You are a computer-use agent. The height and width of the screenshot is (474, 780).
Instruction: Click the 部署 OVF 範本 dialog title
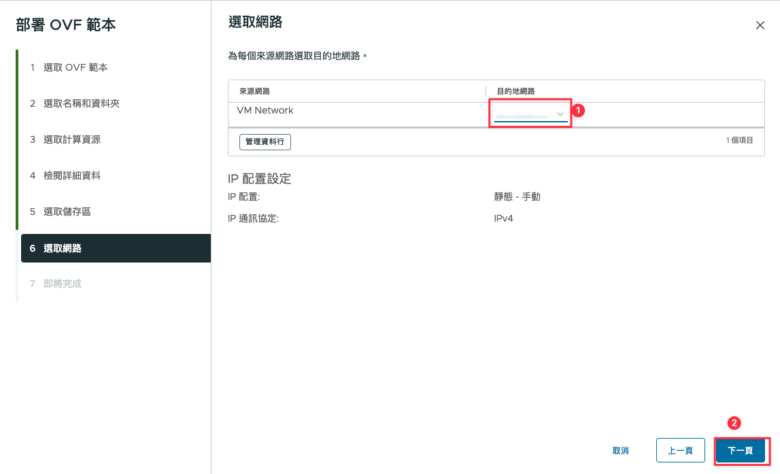pyautogui.click(x=66, y=24)
